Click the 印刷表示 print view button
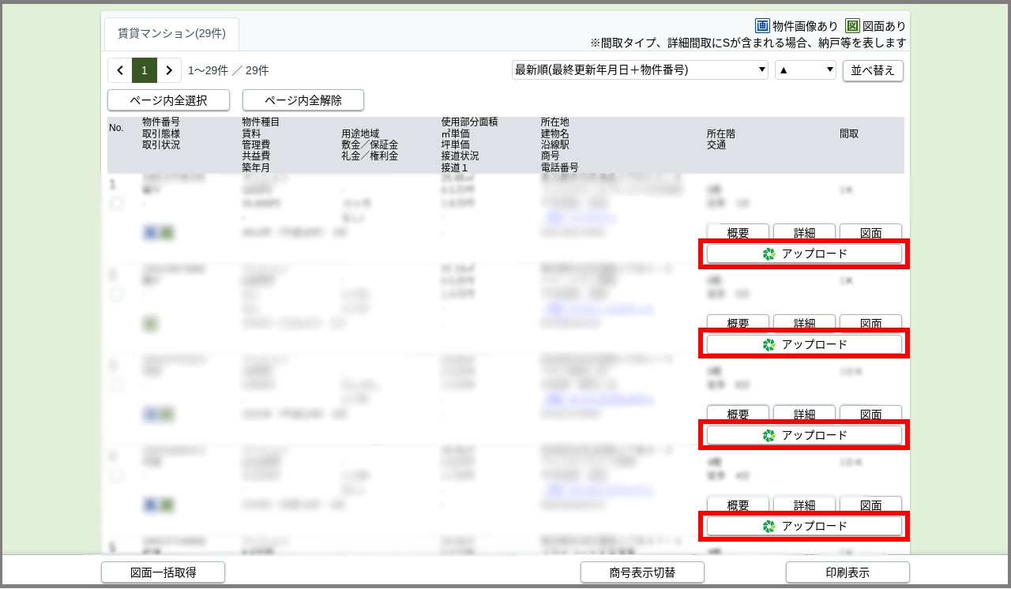Screen dimensions: 1011x589 point(848,572)
